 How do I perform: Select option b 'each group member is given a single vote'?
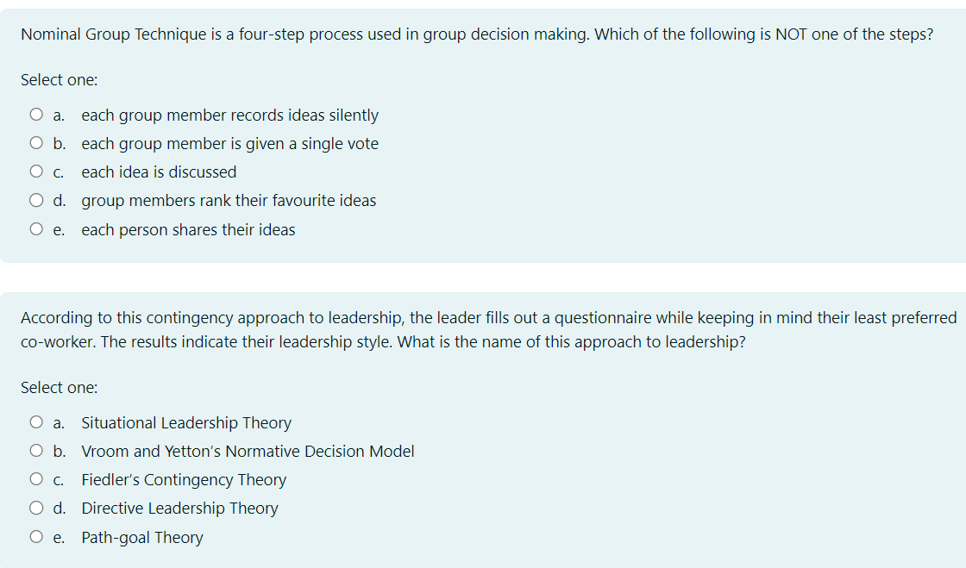click(x=36, y=141)
